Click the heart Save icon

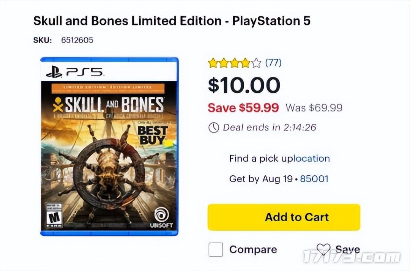coord(323,249)
